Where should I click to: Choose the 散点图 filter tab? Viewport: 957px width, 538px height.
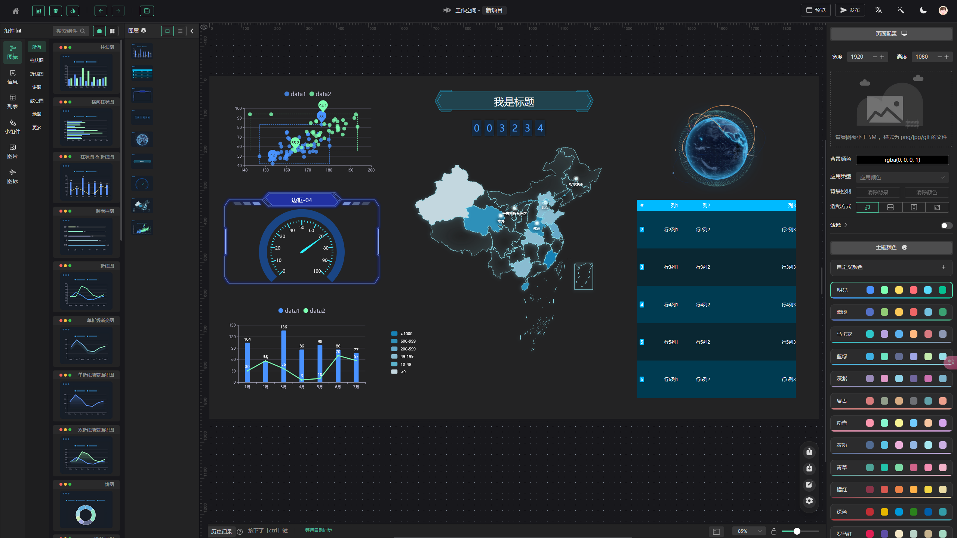coord(37,101)
